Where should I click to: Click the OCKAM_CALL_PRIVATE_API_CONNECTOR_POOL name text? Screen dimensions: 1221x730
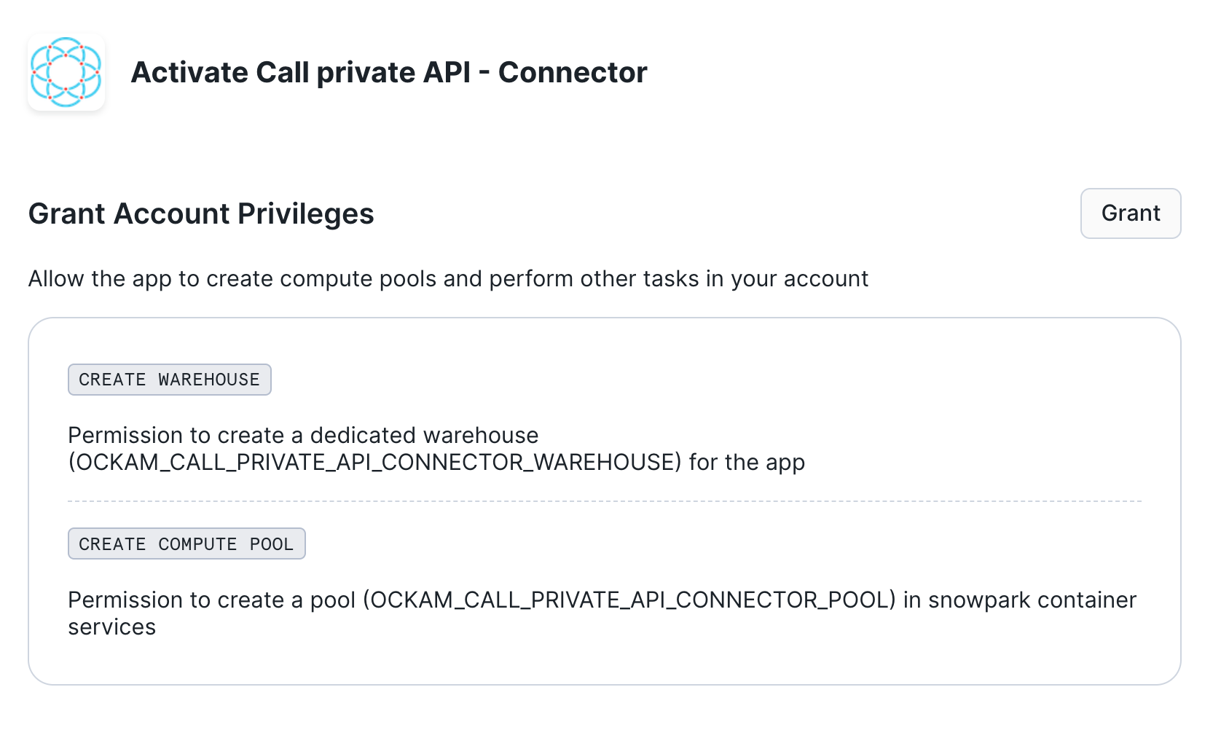(x=629, y=600)
